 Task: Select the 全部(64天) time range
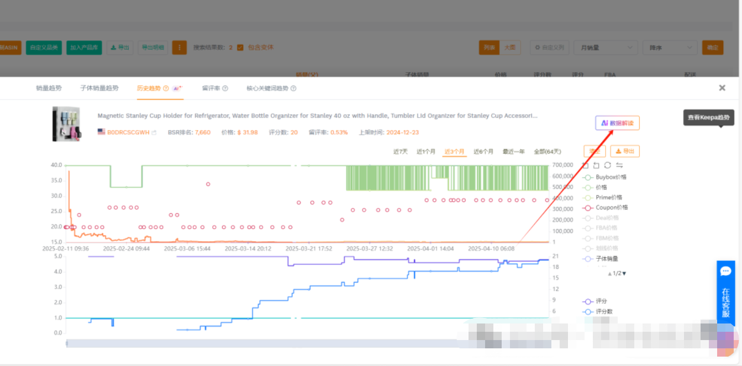click(548, 152)
